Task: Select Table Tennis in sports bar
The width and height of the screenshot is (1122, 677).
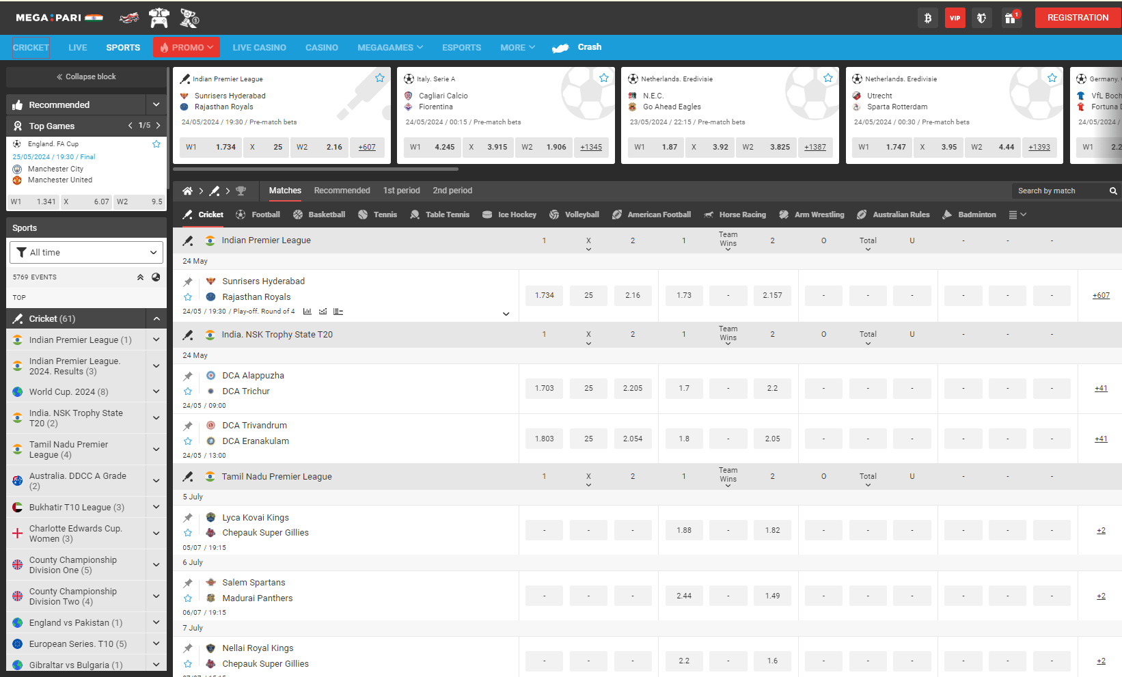Action: point(439,215)
